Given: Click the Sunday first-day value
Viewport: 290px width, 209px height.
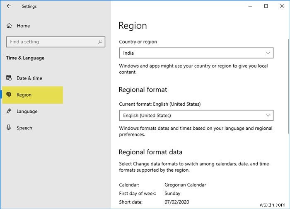Looking at the screenshot, I should point(172,193).
